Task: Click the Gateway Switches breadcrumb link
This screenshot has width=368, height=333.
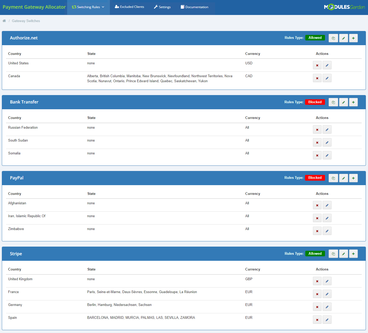Action: pos(26,21)
